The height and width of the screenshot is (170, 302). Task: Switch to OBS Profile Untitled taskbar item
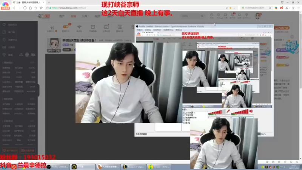point(58,167)
